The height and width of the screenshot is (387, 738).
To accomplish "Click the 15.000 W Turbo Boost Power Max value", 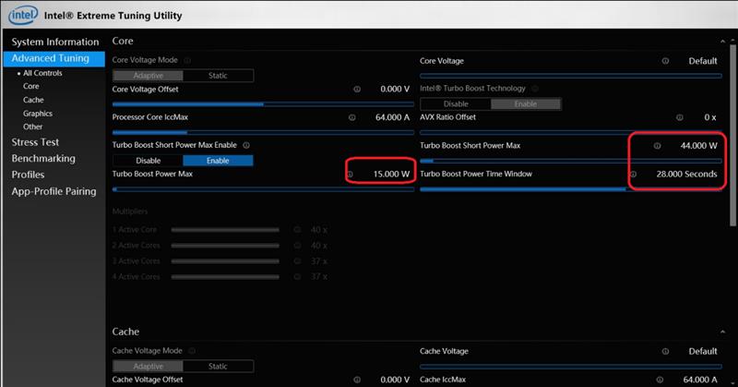I will (x=391, y=174).
